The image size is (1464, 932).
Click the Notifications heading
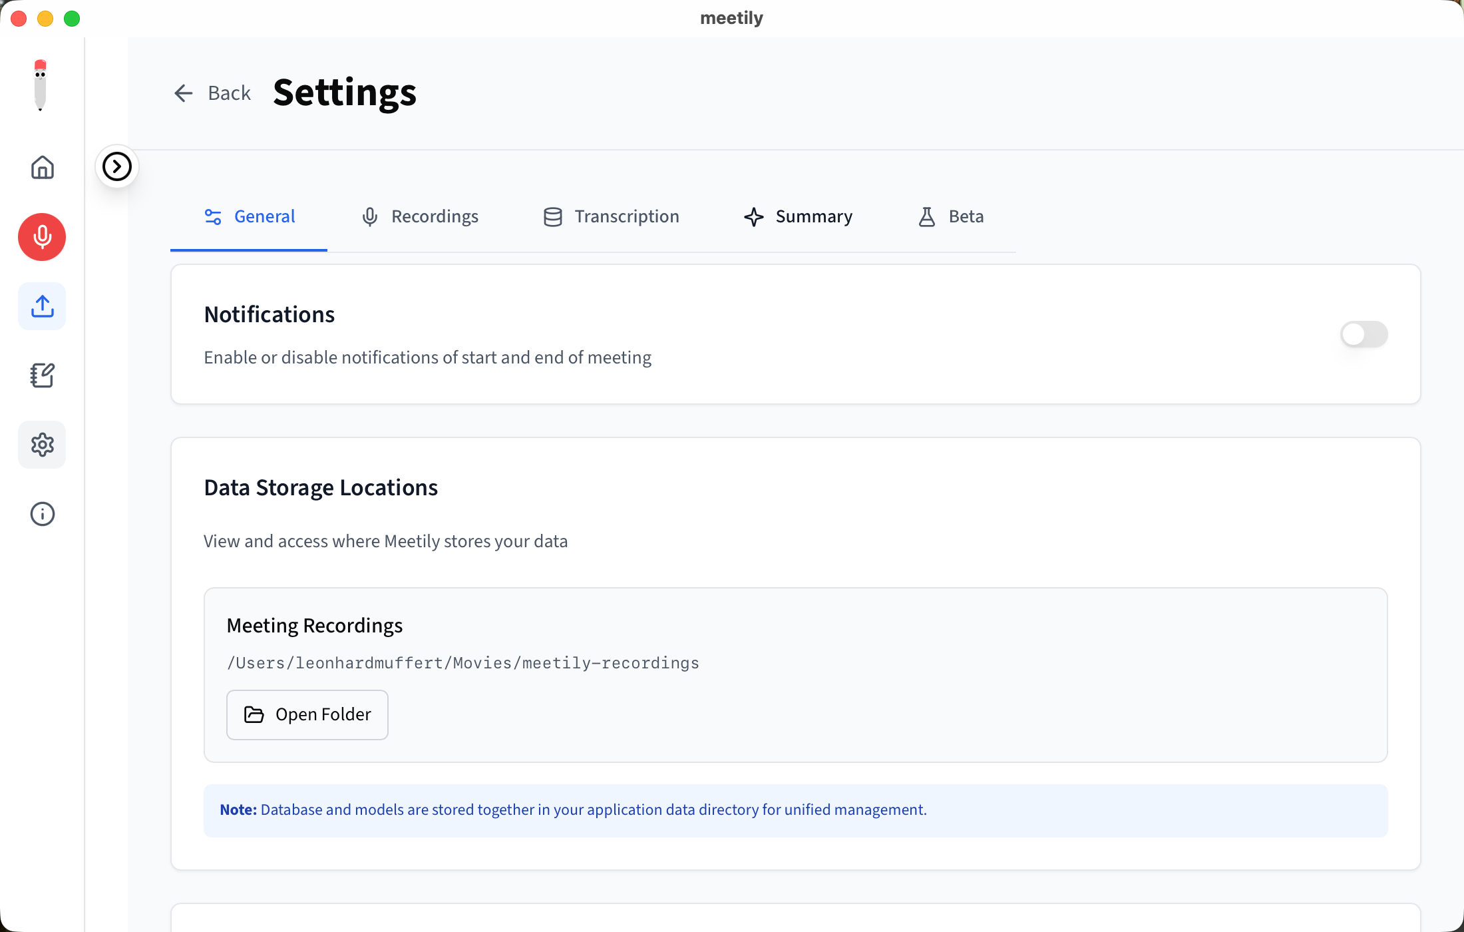(x=270, y=314)
